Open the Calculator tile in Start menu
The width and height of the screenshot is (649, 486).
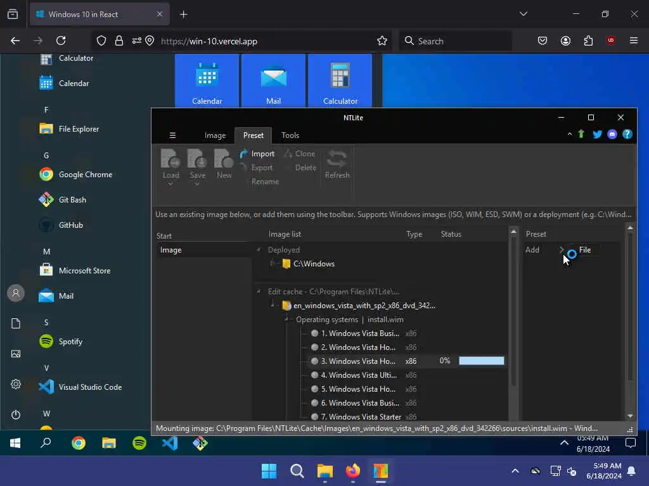coord(340,81)
